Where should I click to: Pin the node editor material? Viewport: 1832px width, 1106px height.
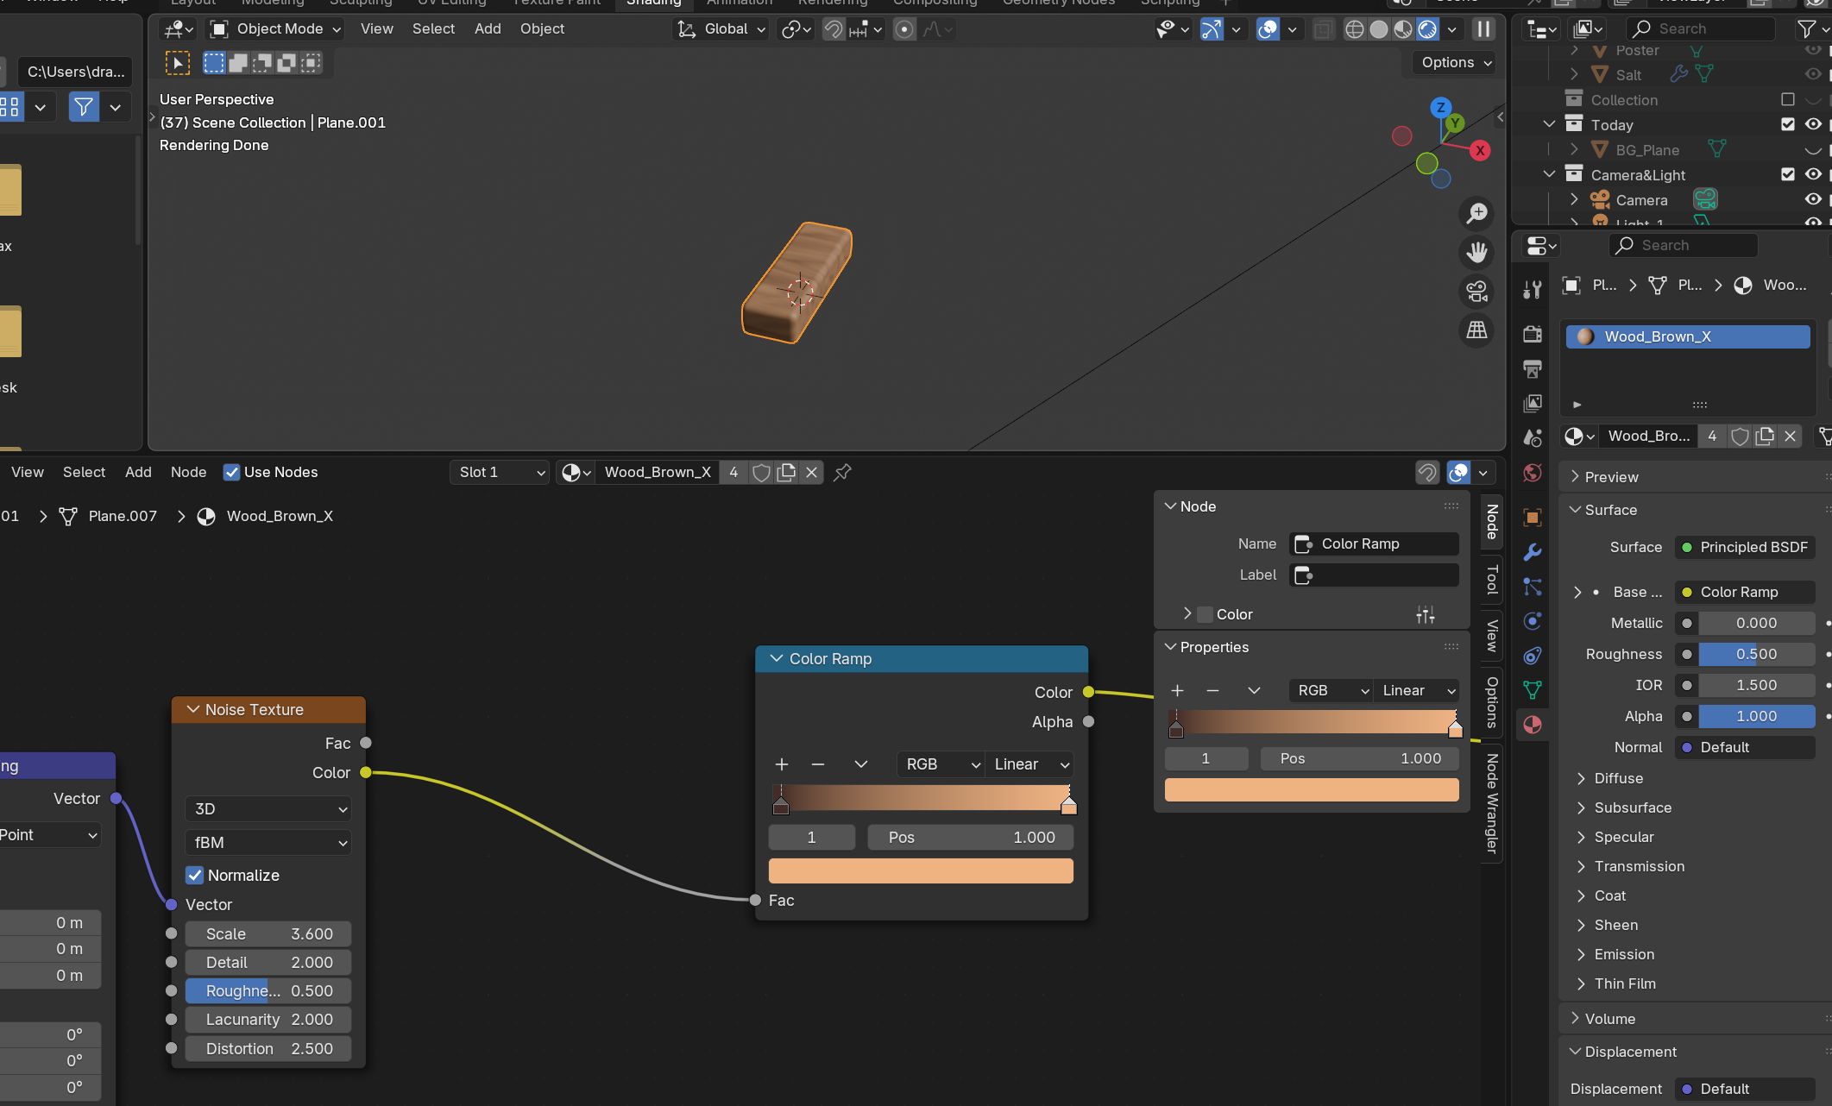[843, 472]
